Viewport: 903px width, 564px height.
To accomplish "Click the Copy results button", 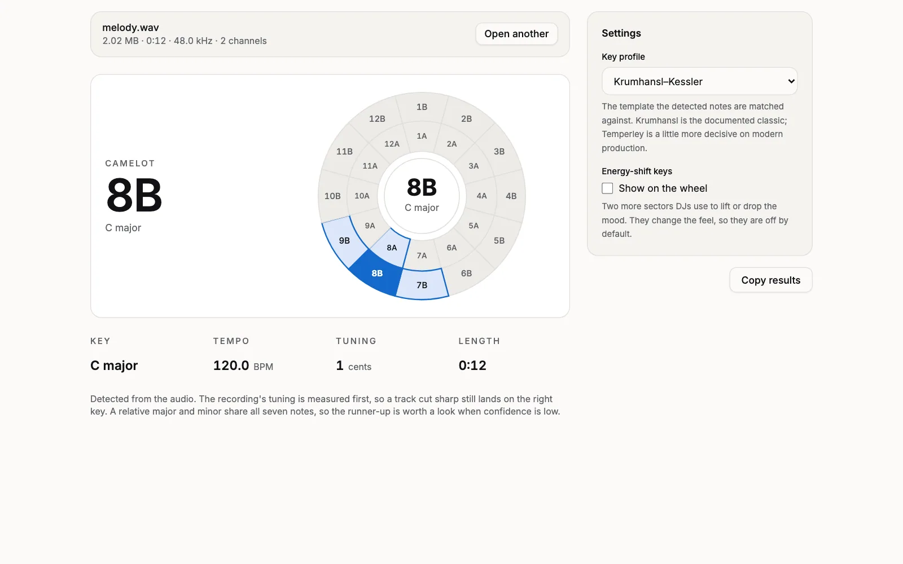I will [771, 280].
